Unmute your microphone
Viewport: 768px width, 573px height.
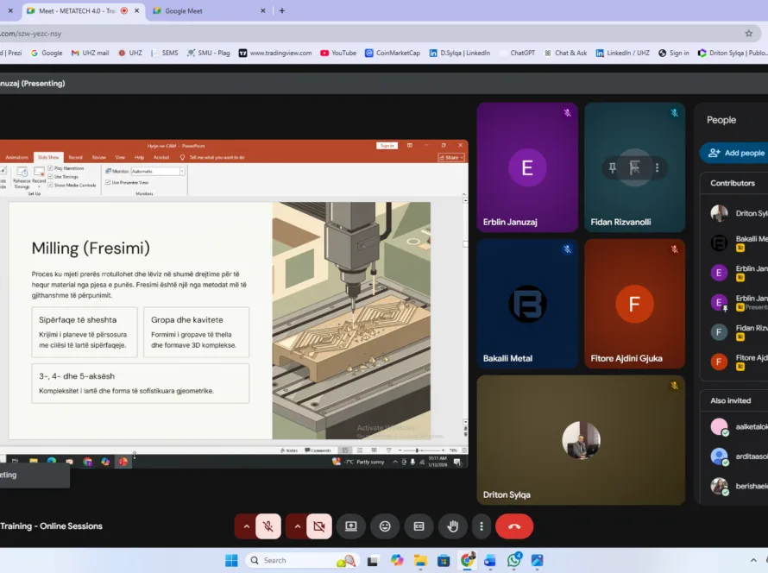click(269, 526)
